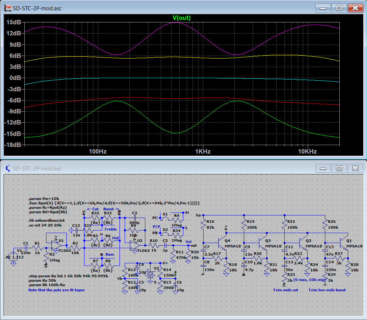Click the waveform window's plot icon in title bar

pos(8,8)
